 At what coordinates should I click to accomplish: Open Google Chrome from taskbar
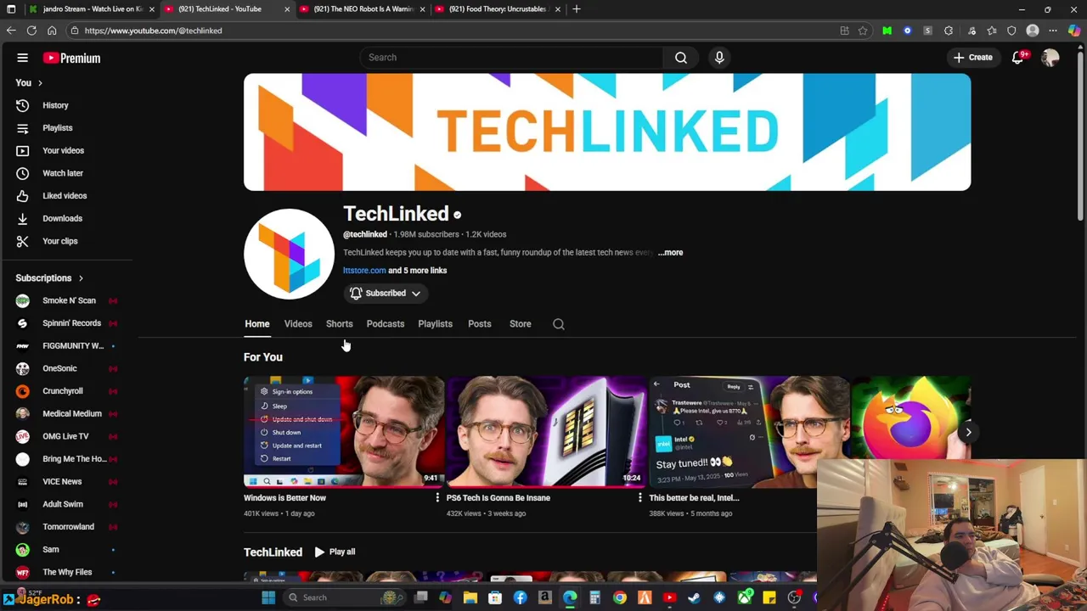click(620, 597)
